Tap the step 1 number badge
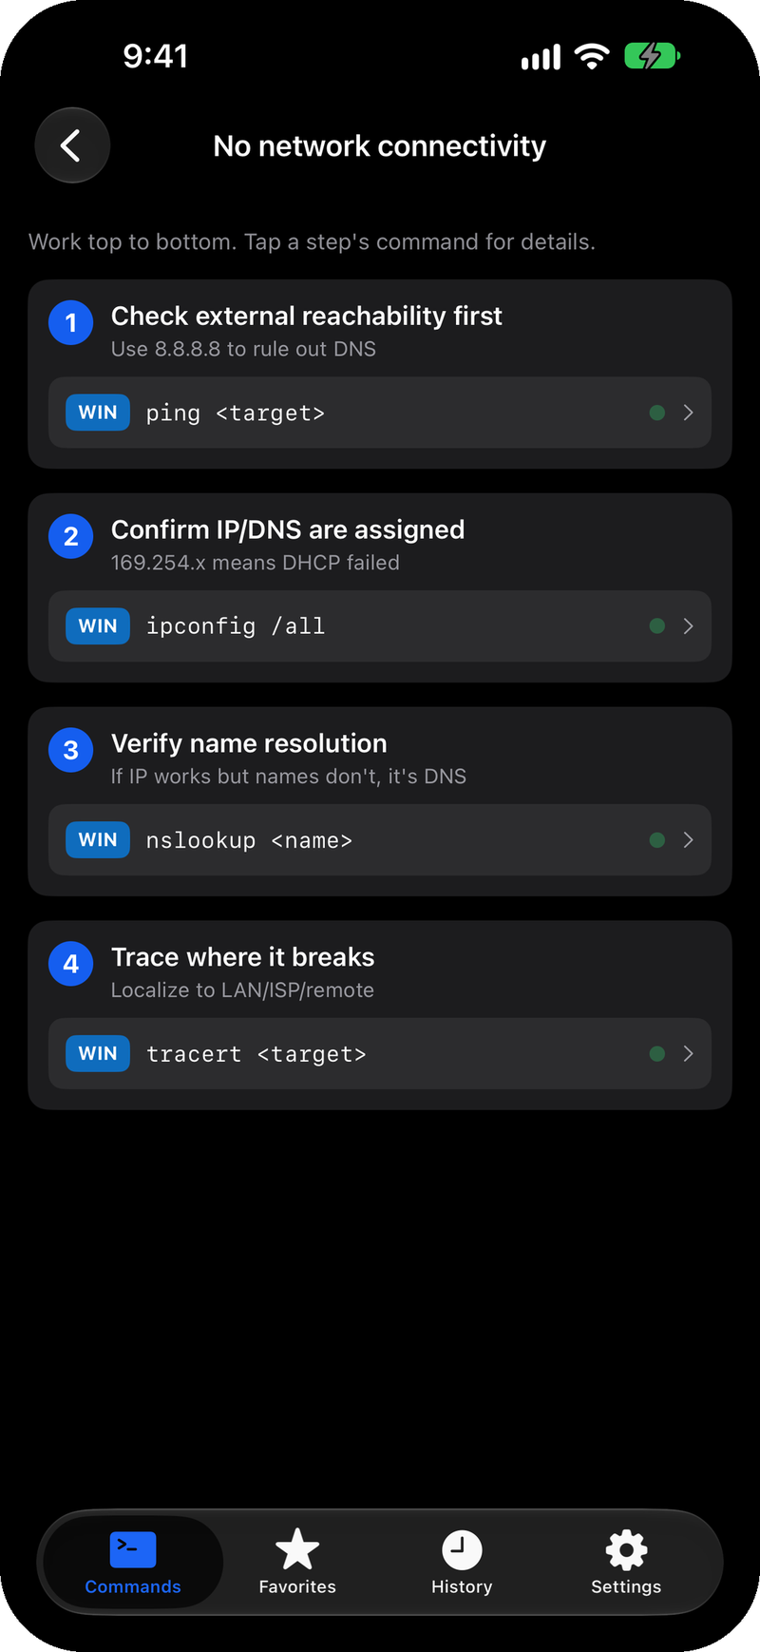Viewport: 760px width, 1652px height. 71,323
